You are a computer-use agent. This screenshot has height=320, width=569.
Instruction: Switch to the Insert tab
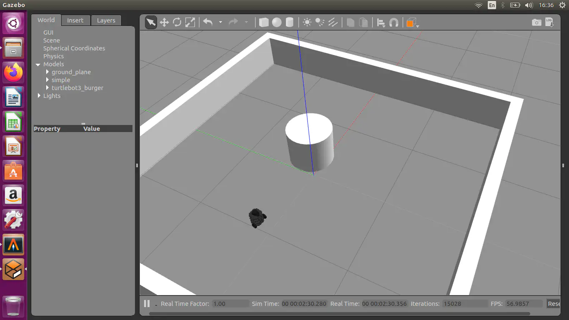click(75, 20)
